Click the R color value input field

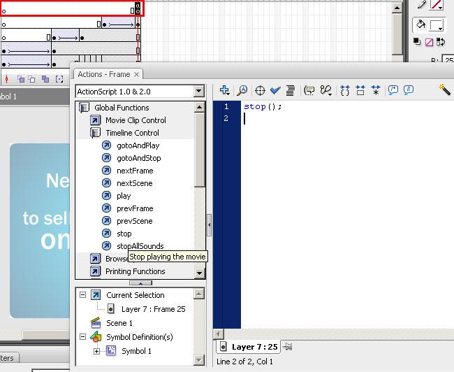448,60
